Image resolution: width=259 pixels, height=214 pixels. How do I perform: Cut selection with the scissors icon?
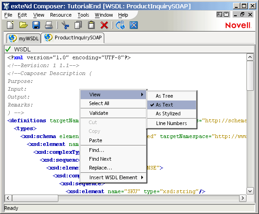(x=65, y=25)
